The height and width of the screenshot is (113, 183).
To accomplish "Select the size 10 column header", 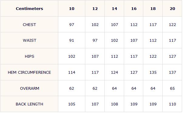I will (x=72, y=8).
